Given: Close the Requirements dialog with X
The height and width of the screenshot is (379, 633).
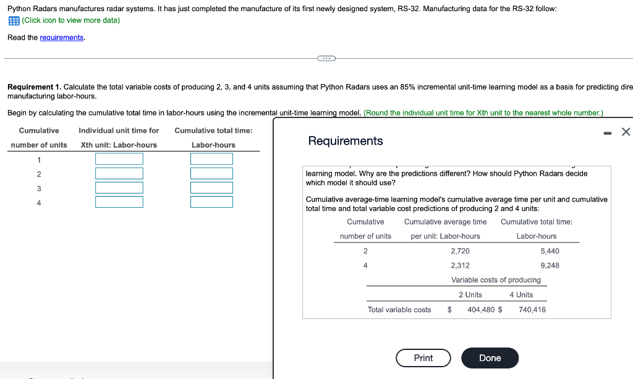Looking at the screenshot, I should [x=626, y=132].
